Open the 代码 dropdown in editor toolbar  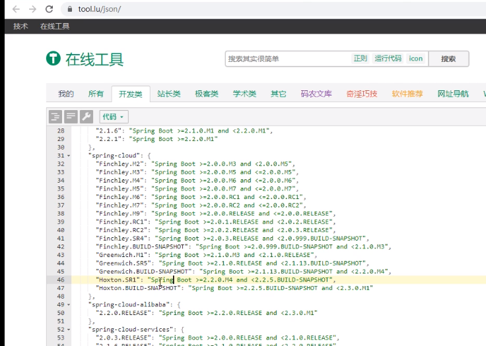click(114, 117)
